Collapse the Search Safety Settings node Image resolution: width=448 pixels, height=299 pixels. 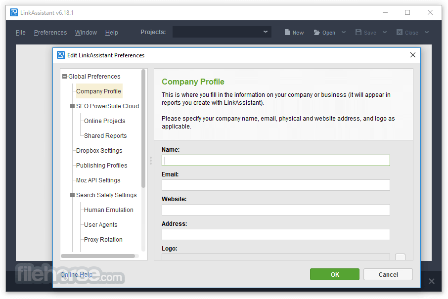pyautogui.click(x=73, y=195)
